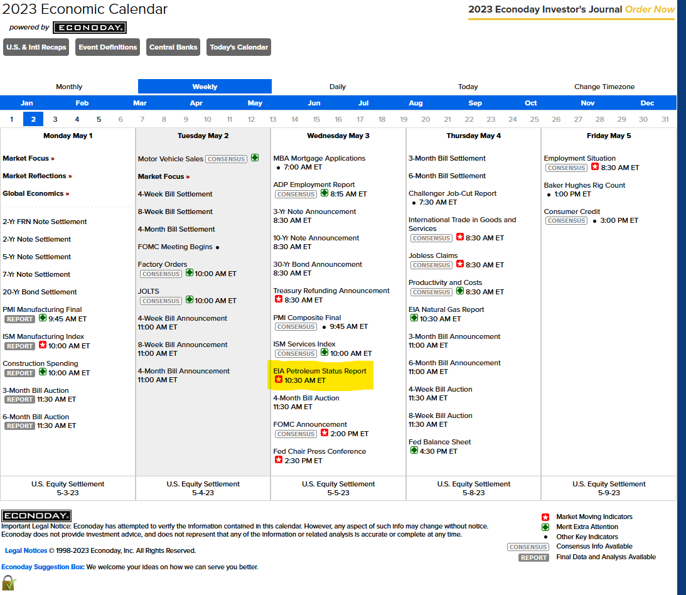Click red star icon beside ISM Manufacturing Index

43,345
